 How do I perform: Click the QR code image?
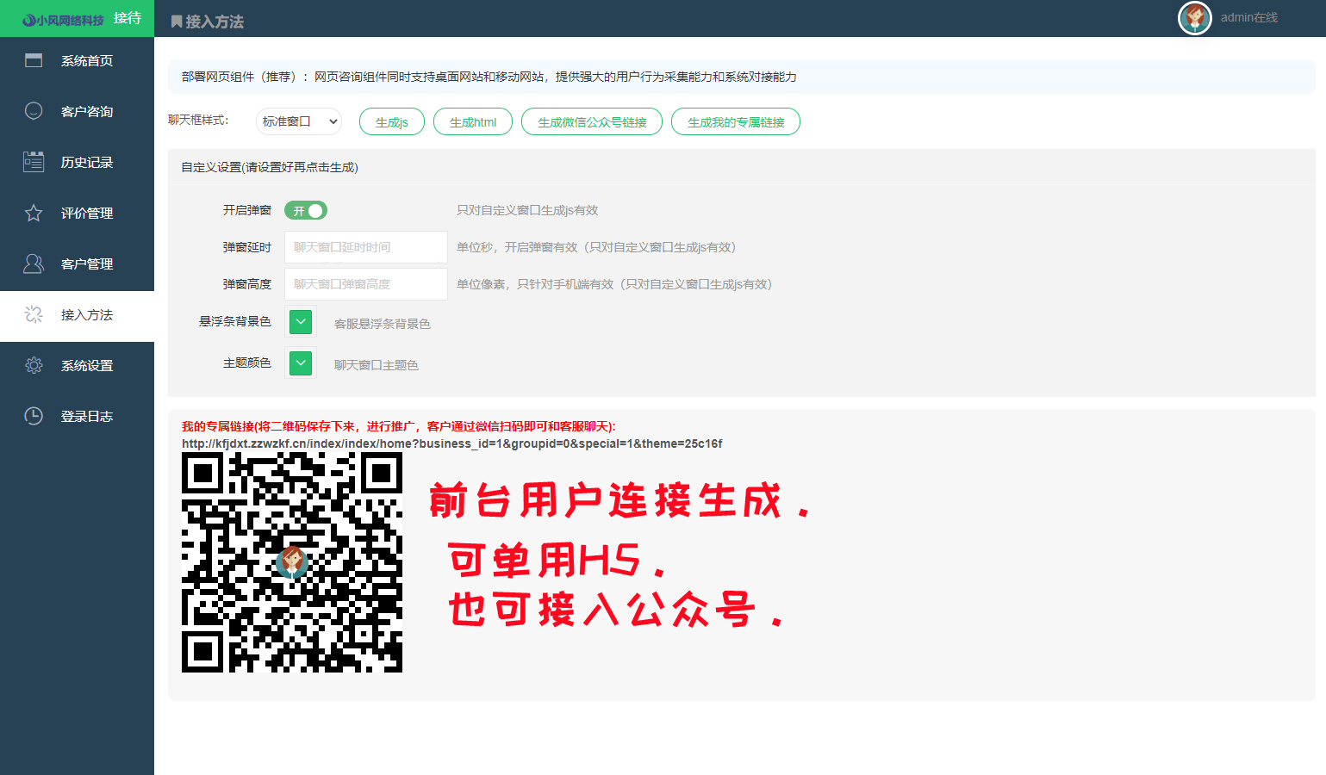(292, 562)
